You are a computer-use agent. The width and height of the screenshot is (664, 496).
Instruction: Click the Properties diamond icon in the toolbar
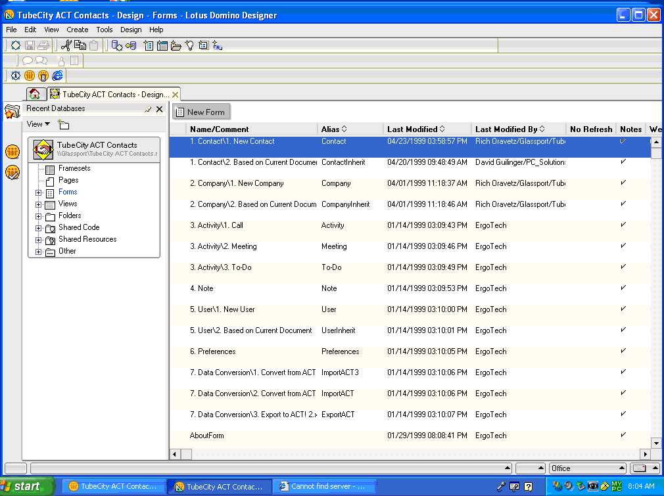point(16,45)
